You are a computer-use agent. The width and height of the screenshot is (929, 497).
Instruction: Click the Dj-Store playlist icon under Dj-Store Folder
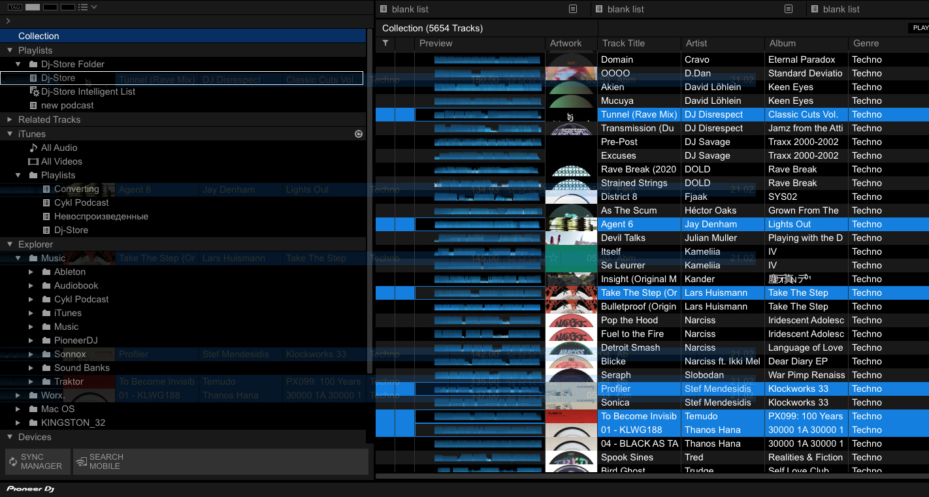pyautogui.click(x=34, y=78)
